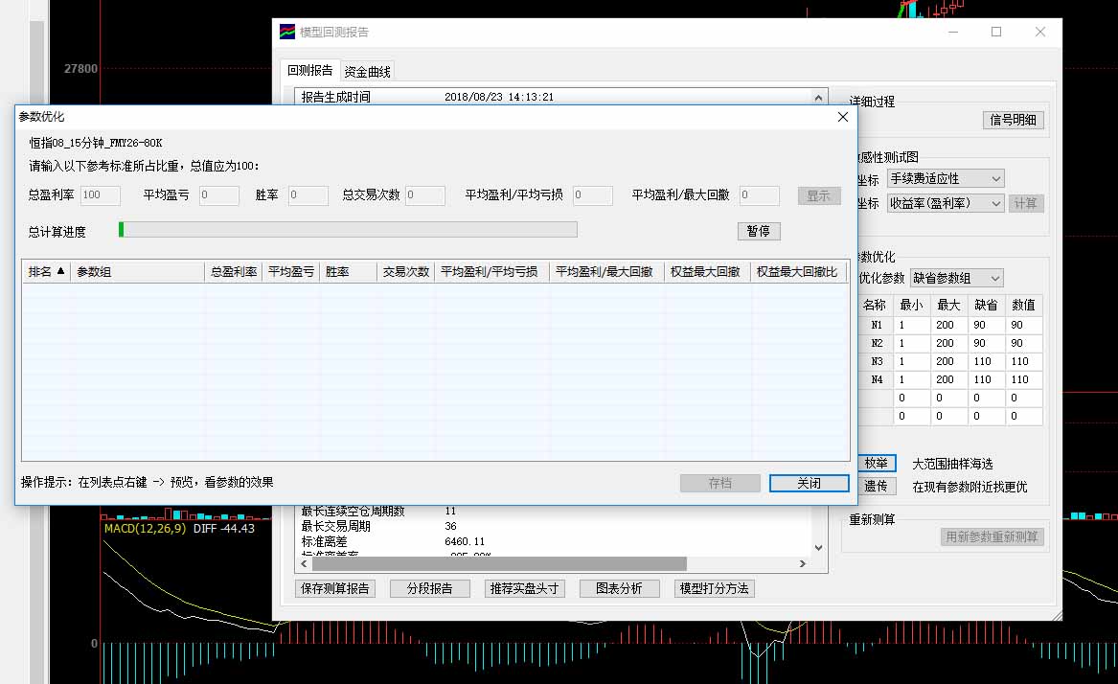Click the 暂停 pause button
Viewport: 1118px width, 684px height.
(x=758, y=231)
